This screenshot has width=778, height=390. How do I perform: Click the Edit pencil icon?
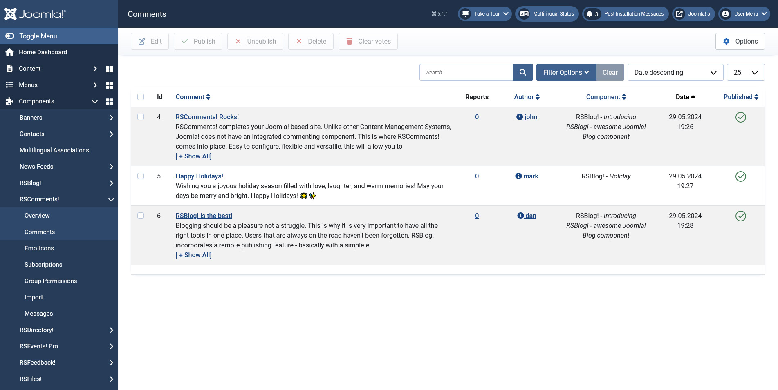coord(142,41)
